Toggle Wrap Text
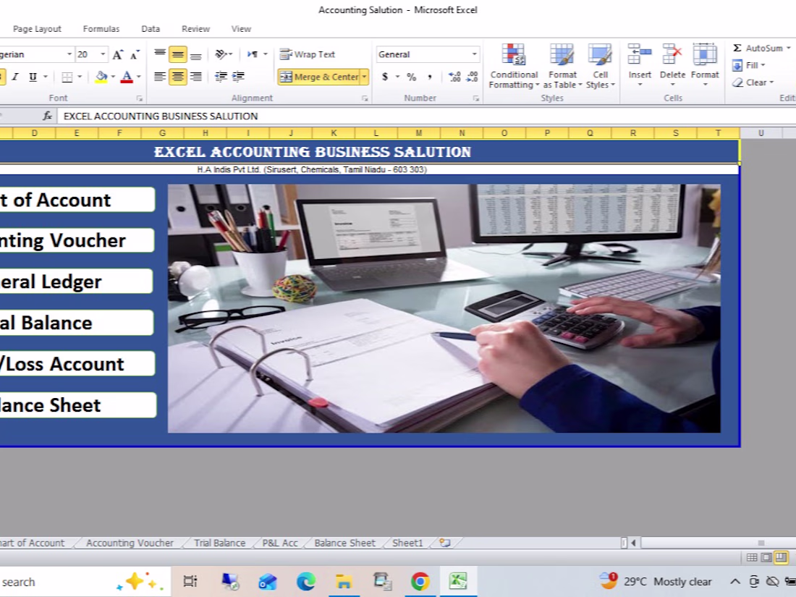The image size is (796, 597). click(x=308, y=54)
